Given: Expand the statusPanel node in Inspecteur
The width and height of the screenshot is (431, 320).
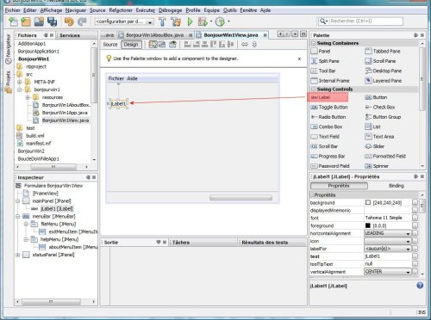Looking at the screenshot, I should click(18, 255).
